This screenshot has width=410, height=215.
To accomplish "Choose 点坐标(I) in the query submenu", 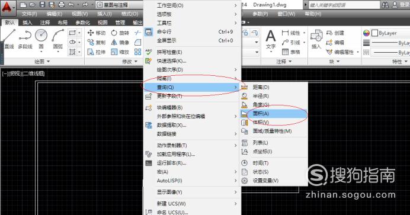I will click(x=274, y=152).
